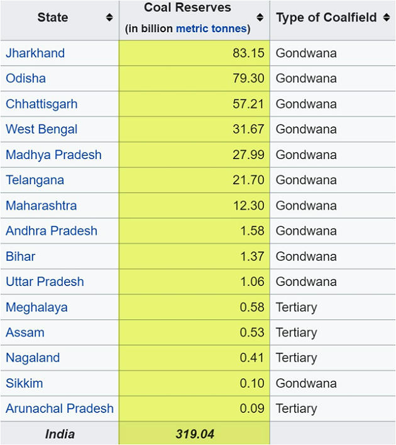
Task: Open the metric tonnes link
Action: click(212, 29)
